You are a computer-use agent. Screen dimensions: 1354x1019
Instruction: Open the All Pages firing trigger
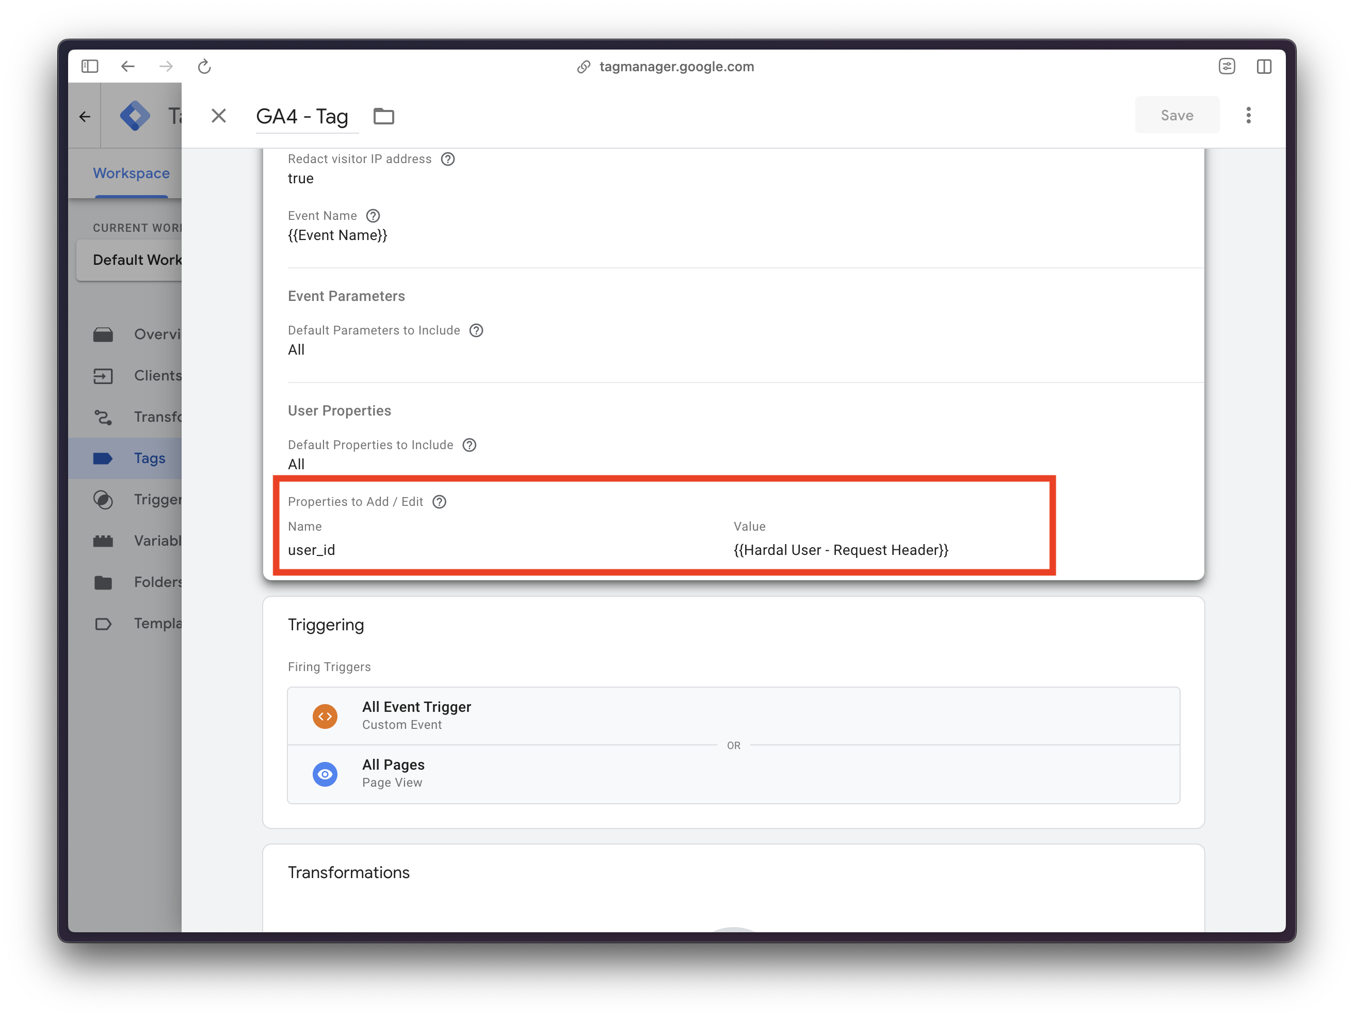coord(733,774)
